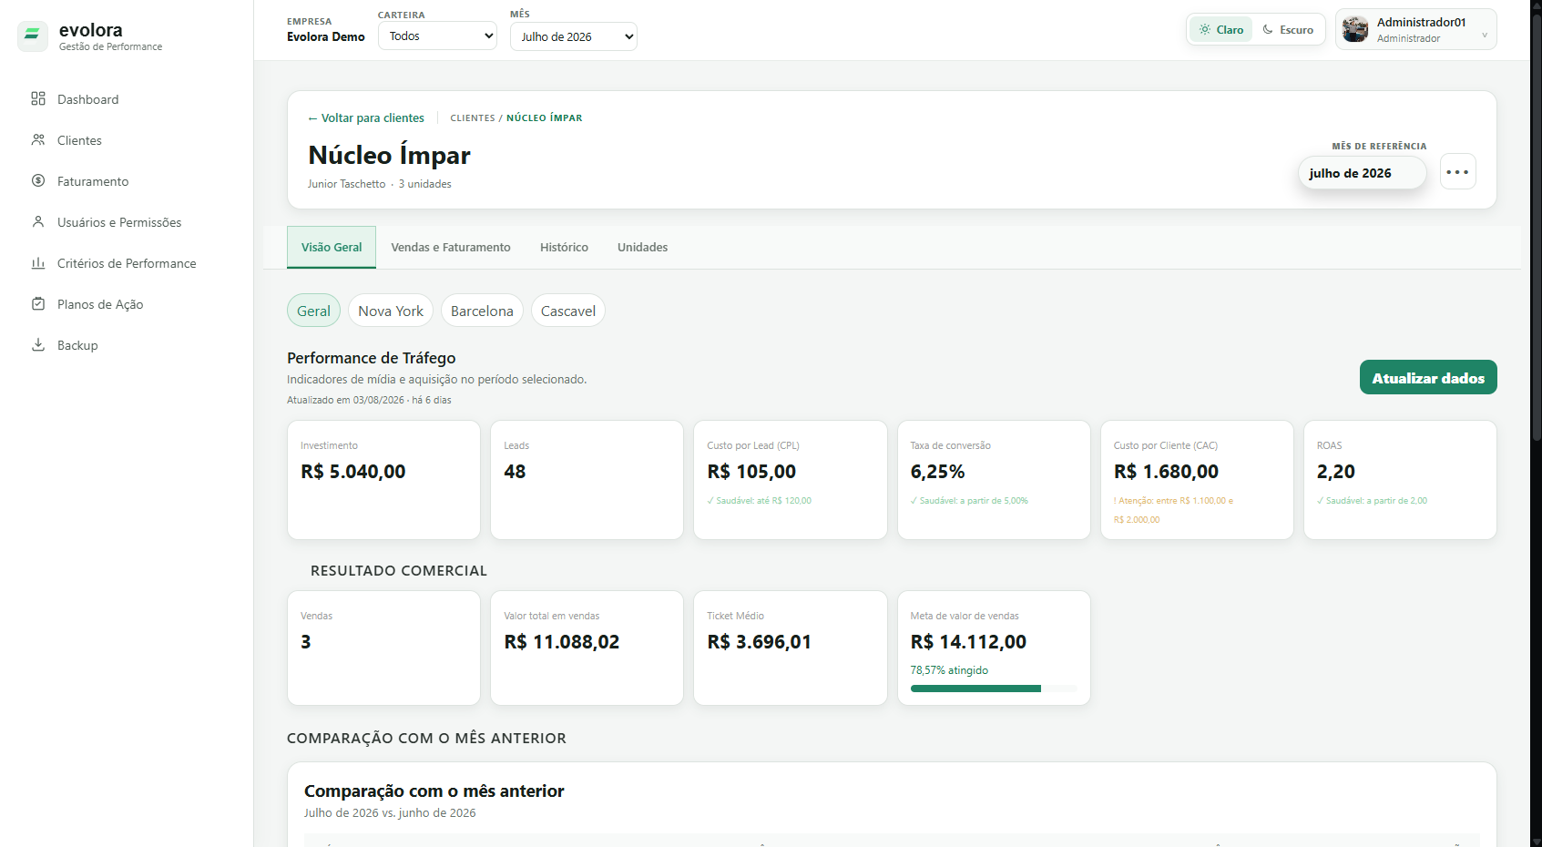Click the Custo por Lead R$ 105,00 card
1542x847 pixels.
791,480
